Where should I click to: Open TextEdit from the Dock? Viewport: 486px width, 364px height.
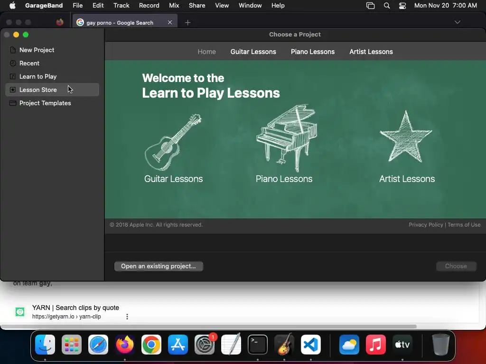point(231,345)
